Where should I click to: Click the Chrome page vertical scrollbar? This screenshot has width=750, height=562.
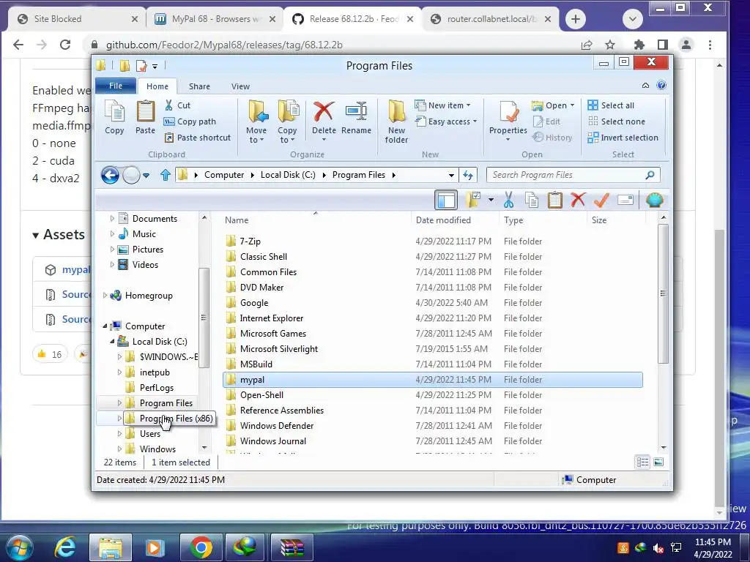719,368
